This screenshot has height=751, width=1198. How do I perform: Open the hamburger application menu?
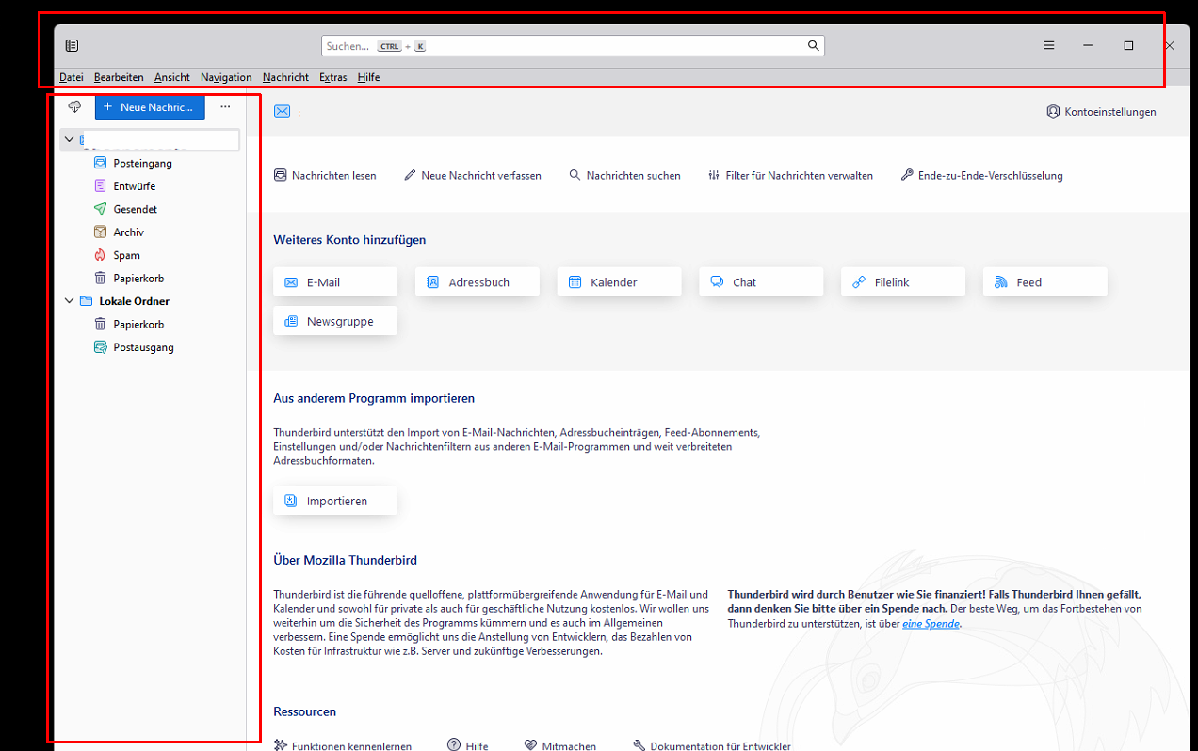1048,45
